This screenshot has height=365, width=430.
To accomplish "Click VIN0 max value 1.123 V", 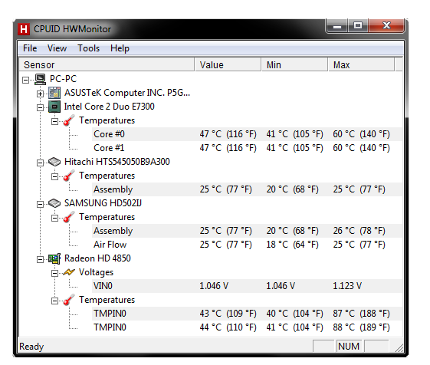I will click(347, 286).
